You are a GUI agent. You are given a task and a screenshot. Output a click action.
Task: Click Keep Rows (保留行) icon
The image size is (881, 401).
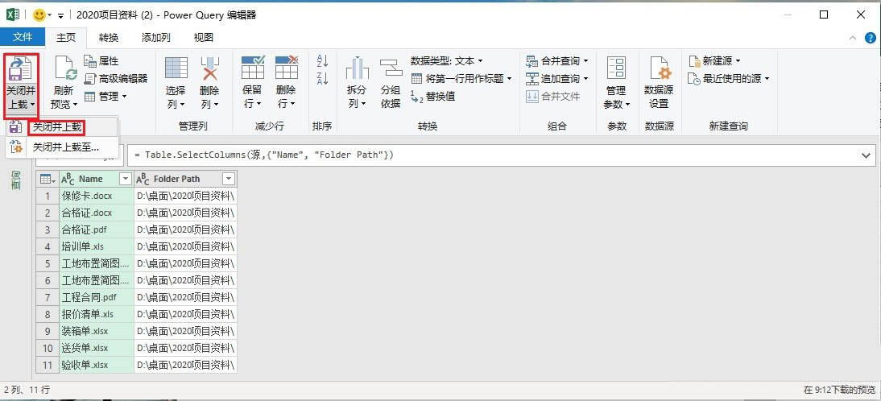click(x=252, y=68)
